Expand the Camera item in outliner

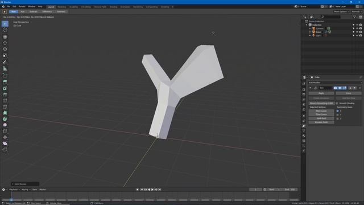coord(310,28)
